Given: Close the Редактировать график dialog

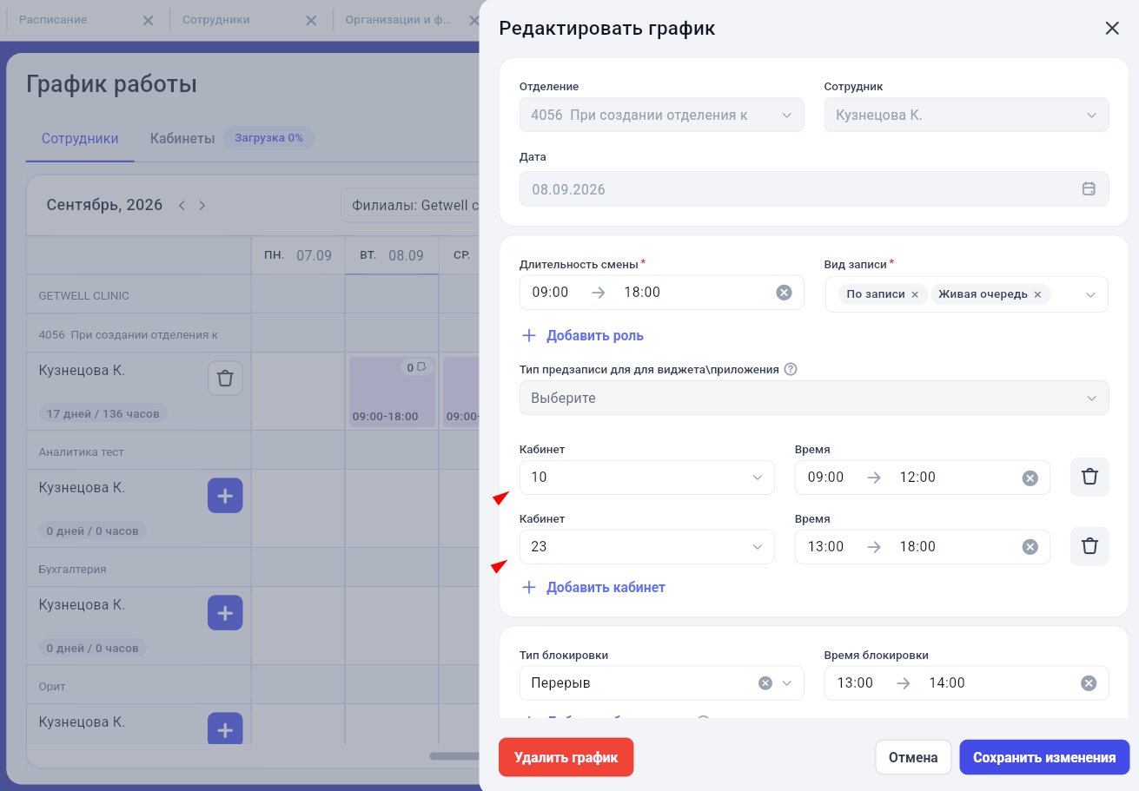Looking at the screenshot, I should (1112, 28).
